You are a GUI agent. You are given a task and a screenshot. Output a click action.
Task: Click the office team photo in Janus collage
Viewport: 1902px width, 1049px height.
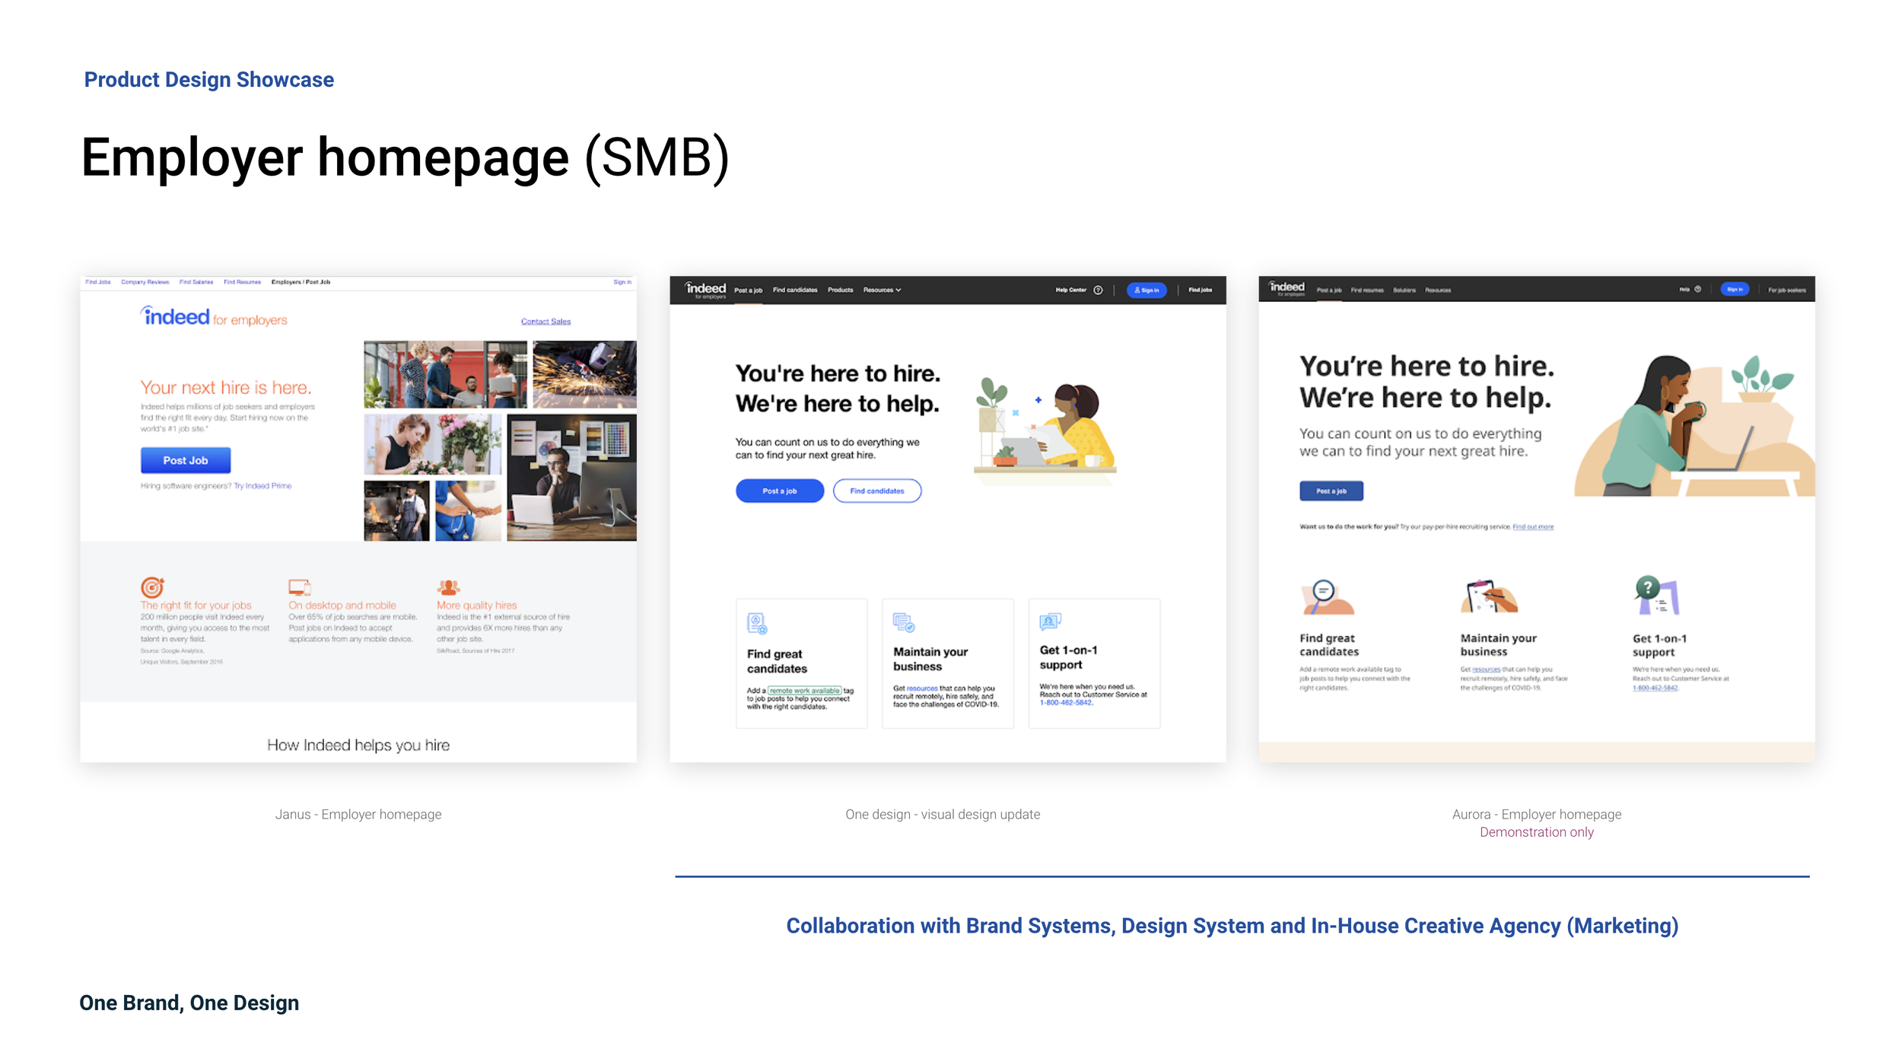[445, 374]
